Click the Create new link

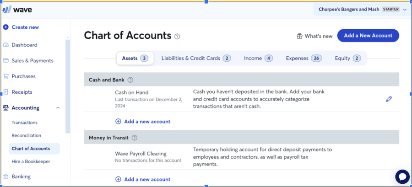25,27
